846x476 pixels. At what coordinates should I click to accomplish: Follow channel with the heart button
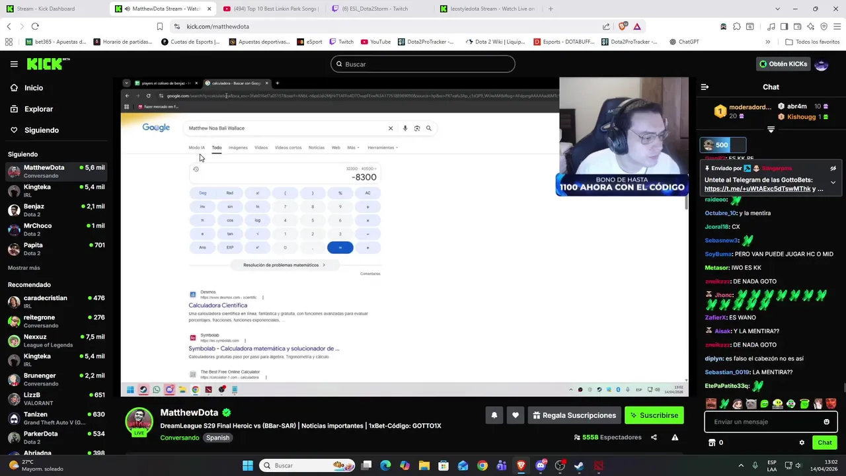coord(516,415)
